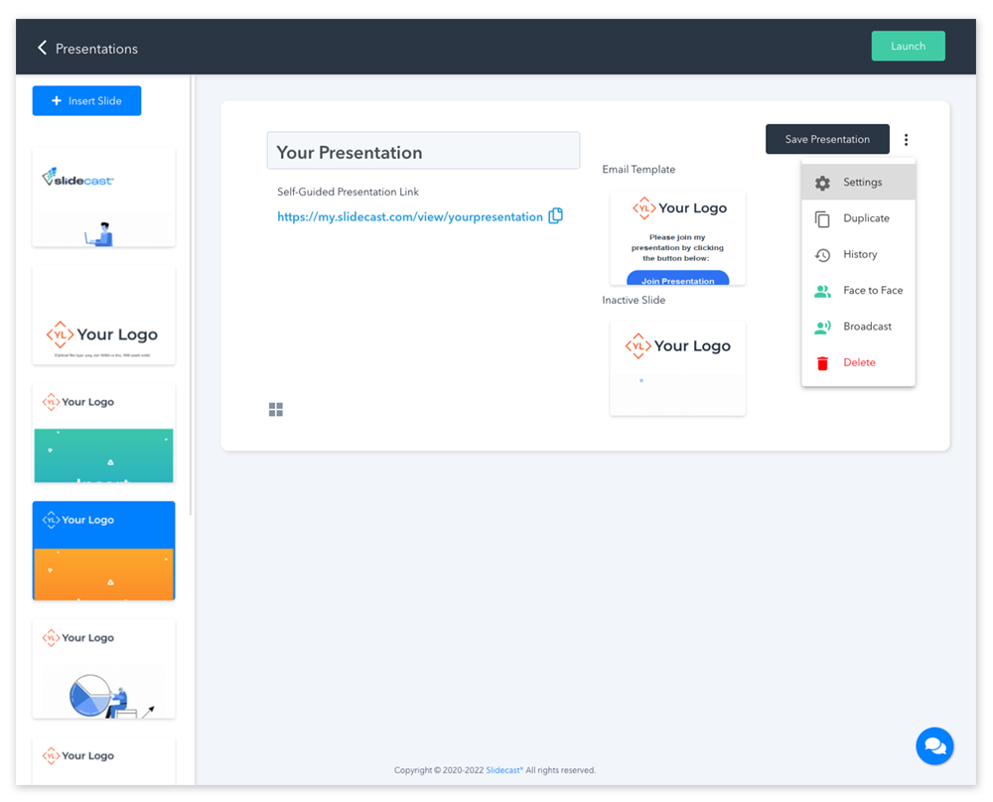Open the Email Template preview
The image size is (993, 802).
coord(677,237)
